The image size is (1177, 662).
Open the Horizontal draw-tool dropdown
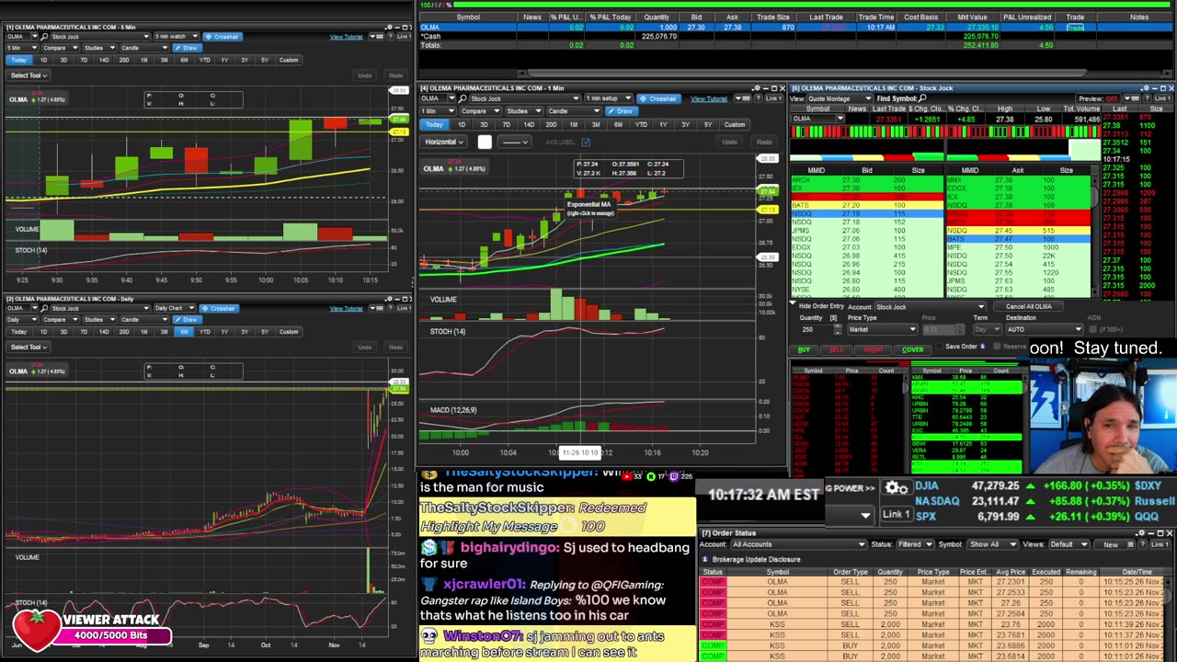tap(443, 143)
